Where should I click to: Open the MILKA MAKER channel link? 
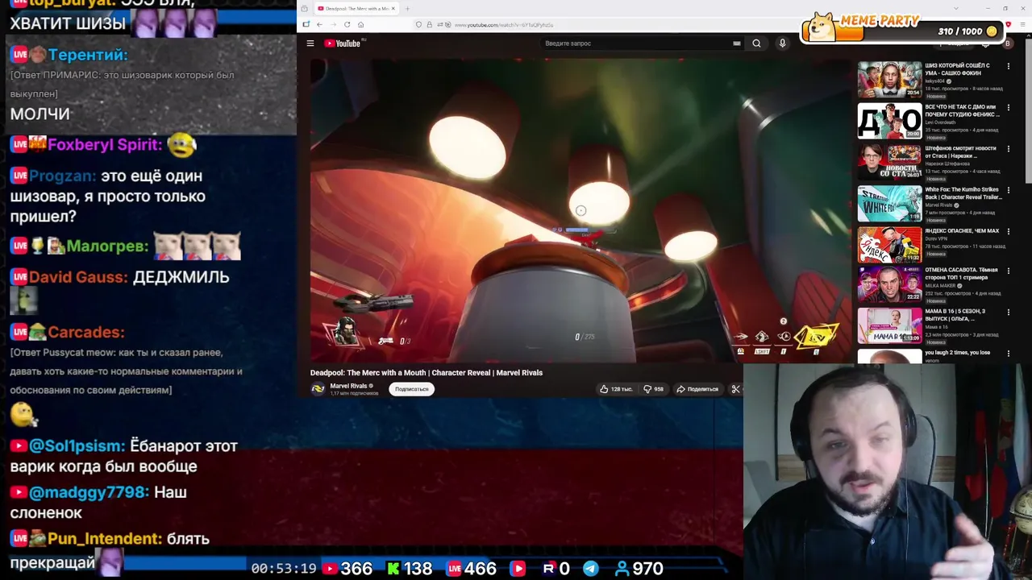[x=940, y=286]
